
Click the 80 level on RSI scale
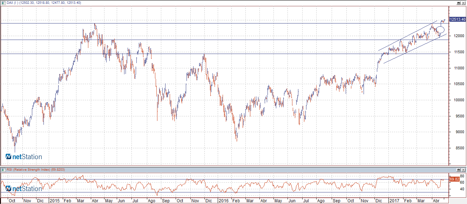pyautogui.click(x=462, y=176)
